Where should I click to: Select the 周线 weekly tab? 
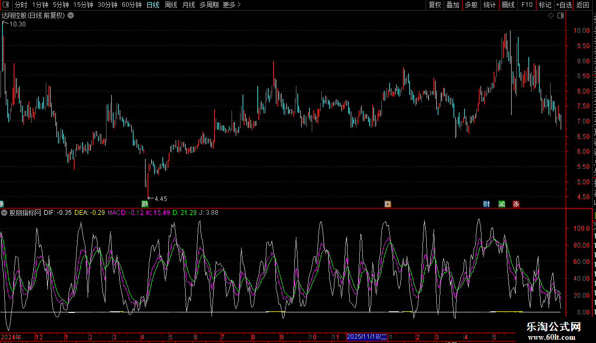point(171,5)
